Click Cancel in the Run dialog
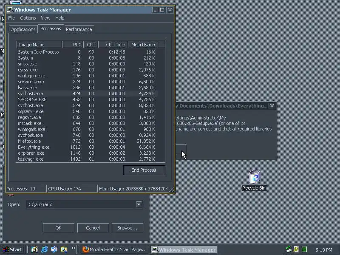340x255 pixels. point(93,228)
